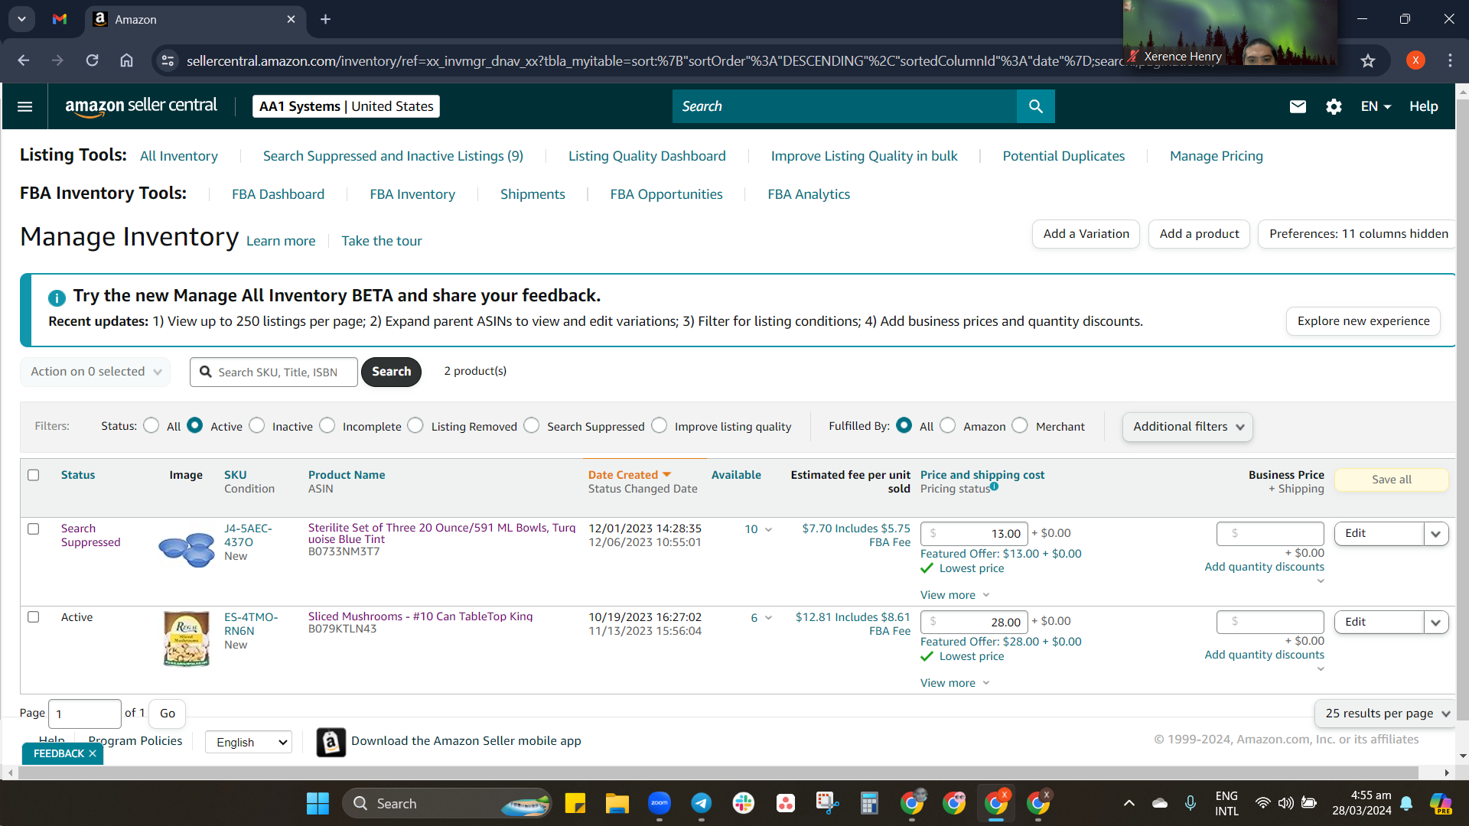
Task: Open Slack from the taskbar
Action: coord(743,803)
